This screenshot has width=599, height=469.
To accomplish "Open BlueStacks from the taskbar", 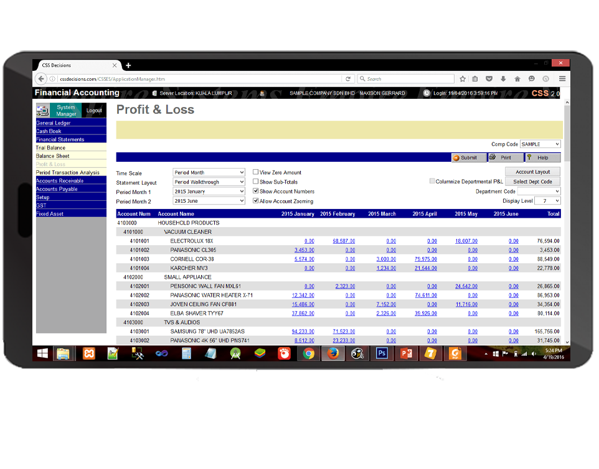I will pyautogui.click(x=260, y=354).
